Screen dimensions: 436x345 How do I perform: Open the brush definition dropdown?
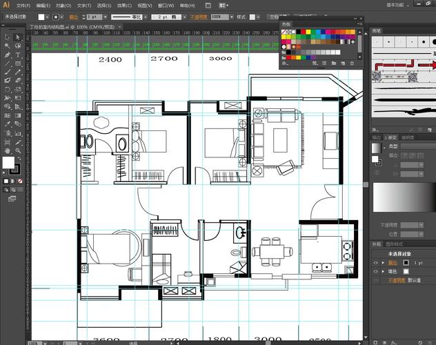pos(184,17)
